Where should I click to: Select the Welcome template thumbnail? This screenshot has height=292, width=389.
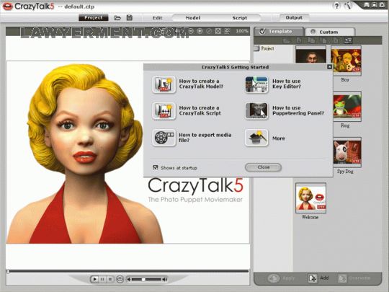point(310,198)
